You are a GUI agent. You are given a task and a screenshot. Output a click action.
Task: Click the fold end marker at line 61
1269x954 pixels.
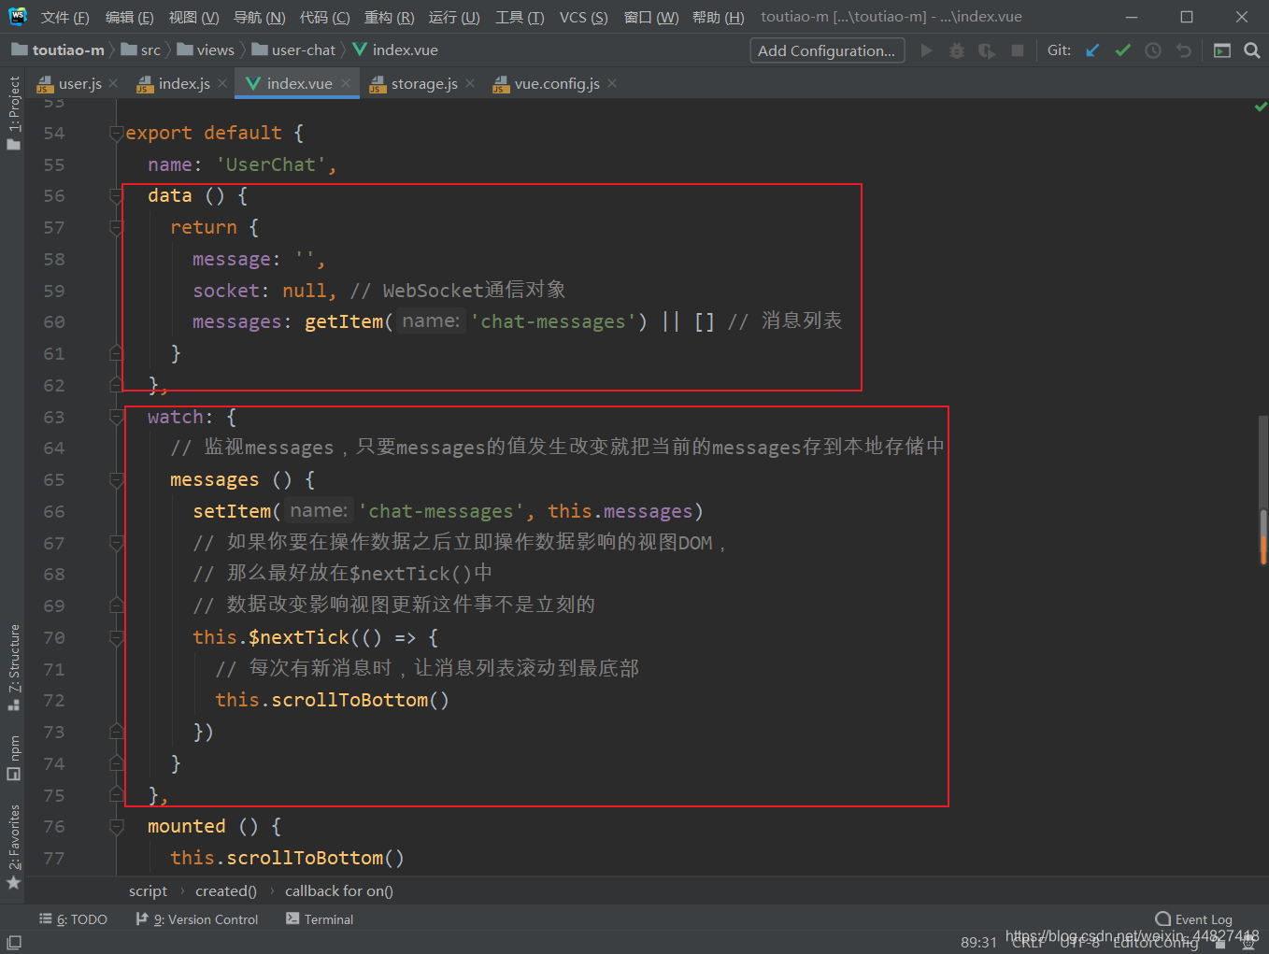(x=117, y=353)
